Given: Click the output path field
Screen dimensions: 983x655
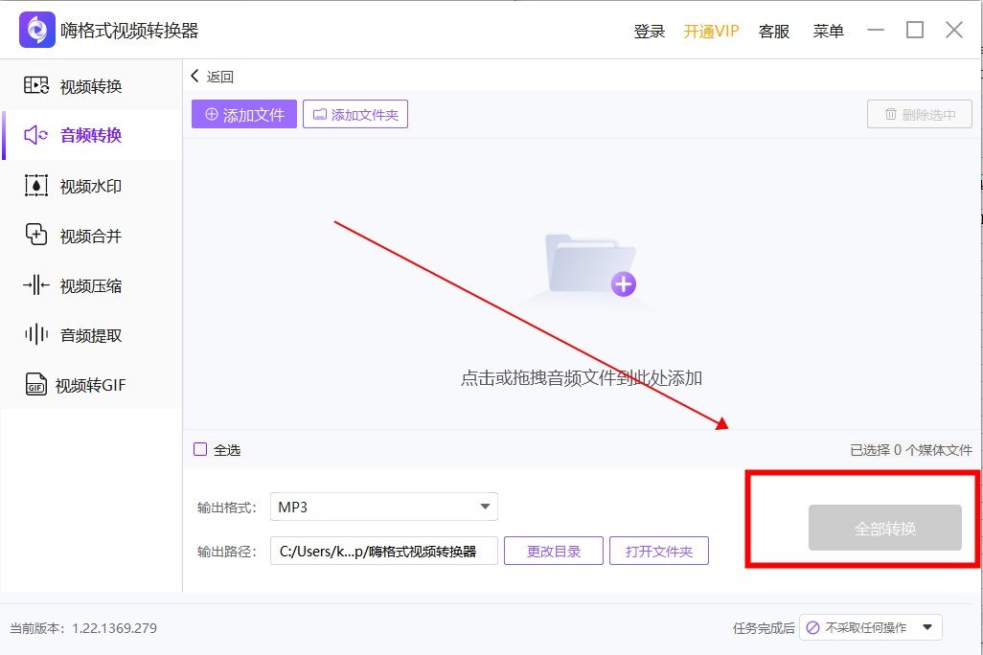Looking at the screenshot, I should [x=383, y=550].
